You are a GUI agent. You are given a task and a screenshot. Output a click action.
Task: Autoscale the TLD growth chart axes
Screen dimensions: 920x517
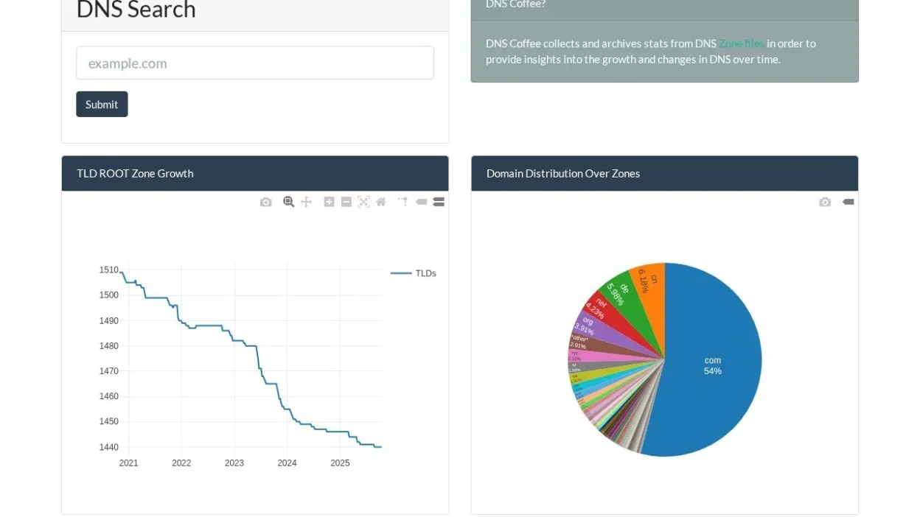pyautogui.click(x=363, y=202)
